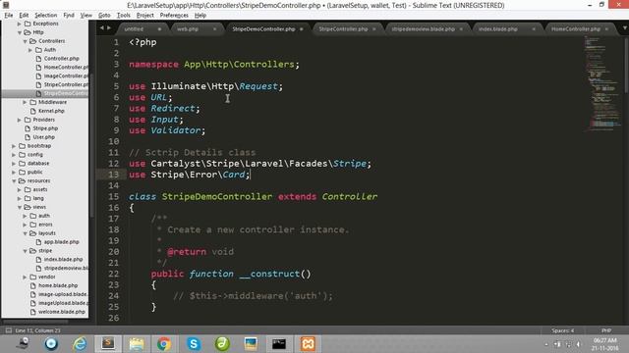Expand the config folder arrow
Screen dimensions: 629x353
[x=14, y=155]
